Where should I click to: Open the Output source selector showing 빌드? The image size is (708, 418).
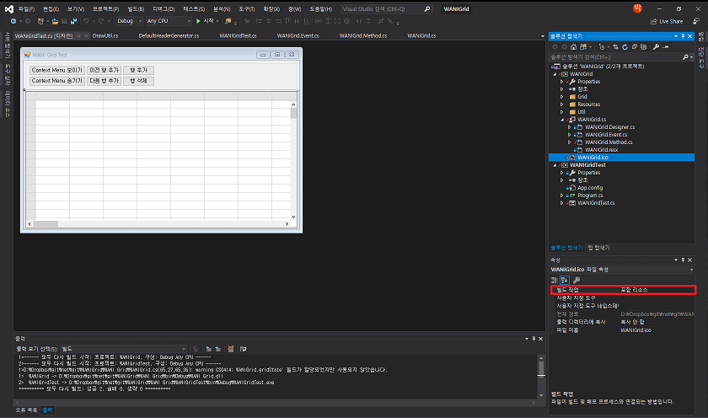(x=123, y=349)
